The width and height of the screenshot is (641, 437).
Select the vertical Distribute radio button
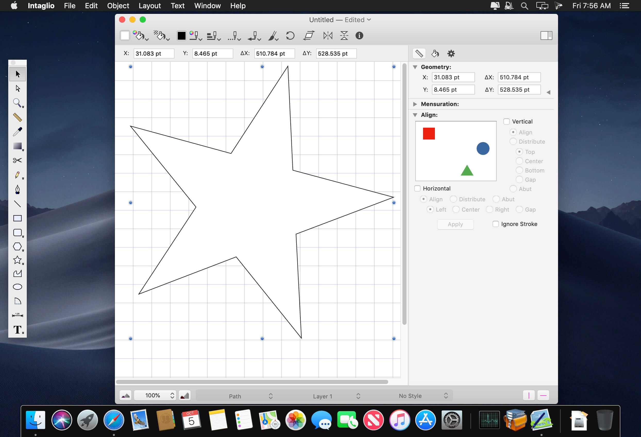click(513, 142)
